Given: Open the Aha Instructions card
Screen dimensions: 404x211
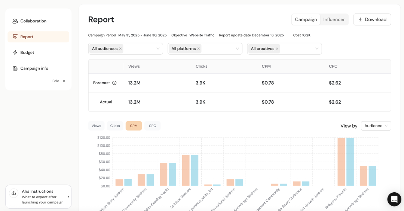Looking at the screenshot, I should pyautogui.click(x=39, y=196).
